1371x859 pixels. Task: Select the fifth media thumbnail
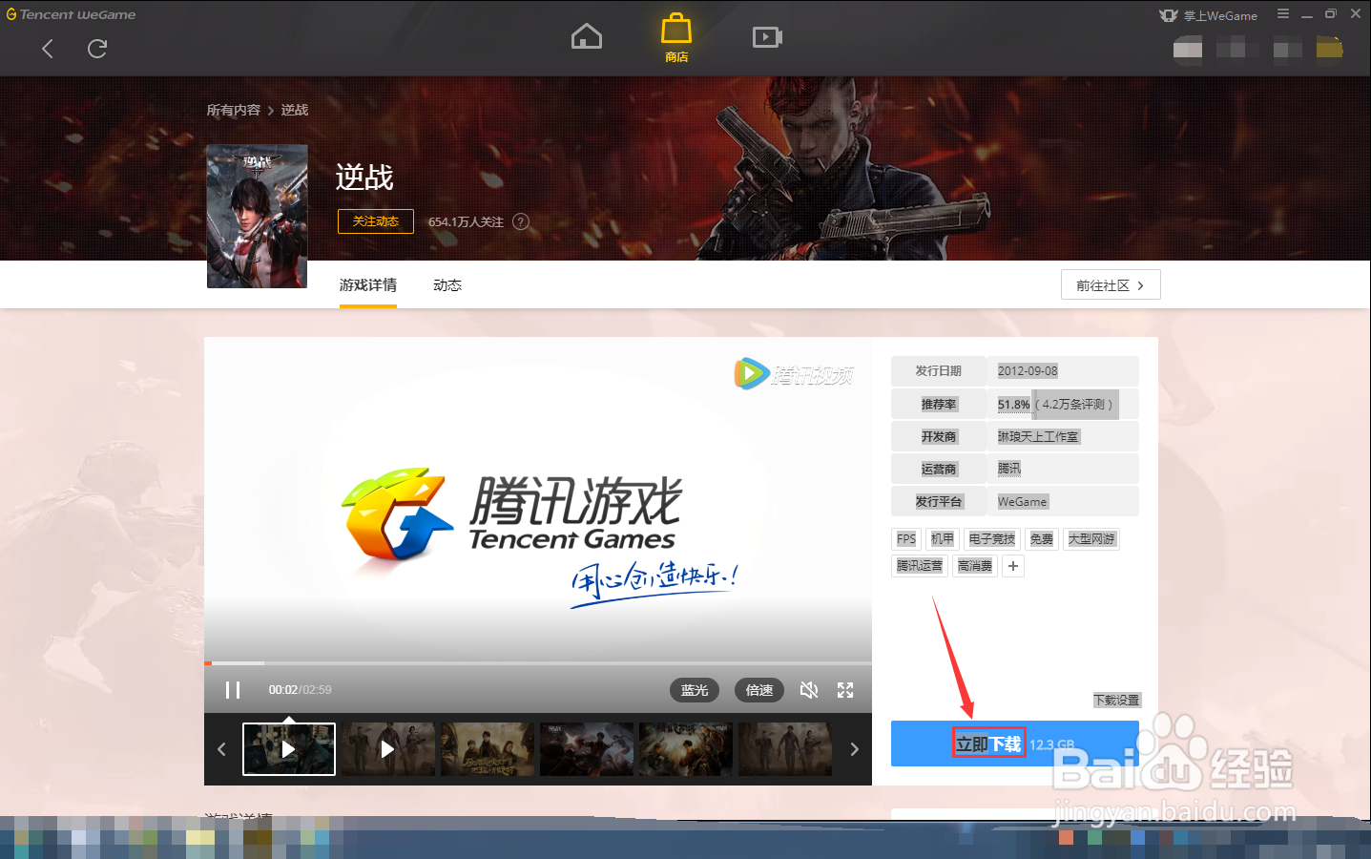[x=686, y=749]
